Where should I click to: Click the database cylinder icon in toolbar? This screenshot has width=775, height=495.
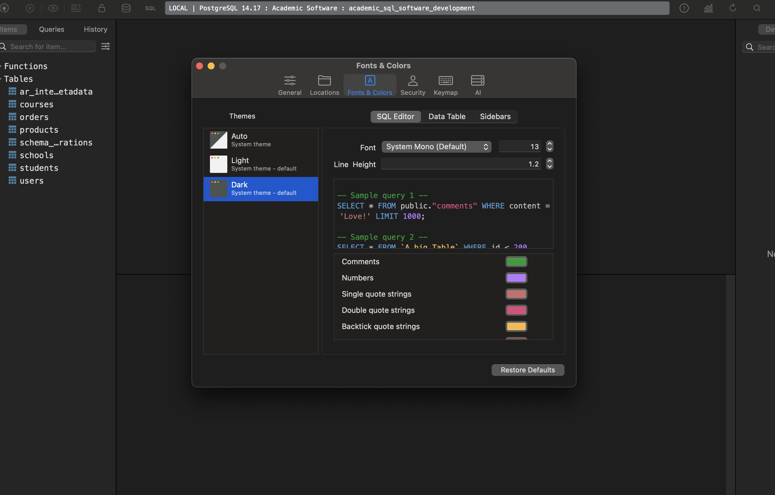click(126, 8)
